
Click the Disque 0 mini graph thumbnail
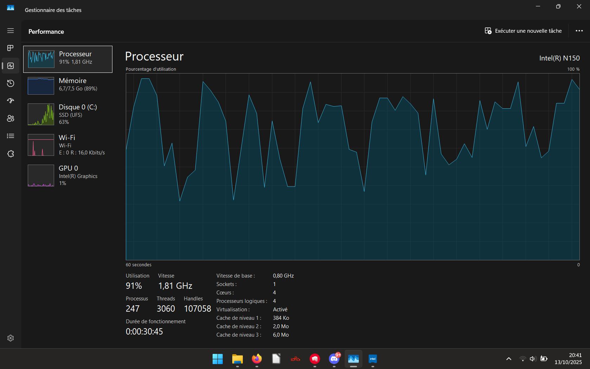[x=41, y=114]
